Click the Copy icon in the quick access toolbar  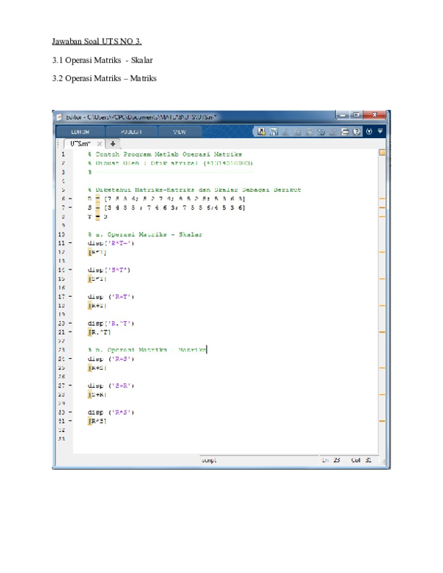298,131
